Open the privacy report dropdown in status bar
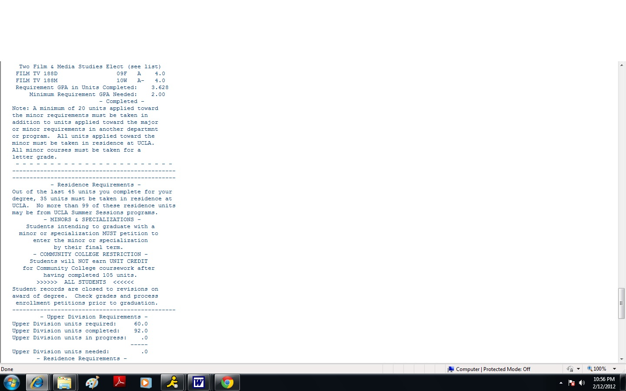The image size is (626, 391). (x=578, y=369)
